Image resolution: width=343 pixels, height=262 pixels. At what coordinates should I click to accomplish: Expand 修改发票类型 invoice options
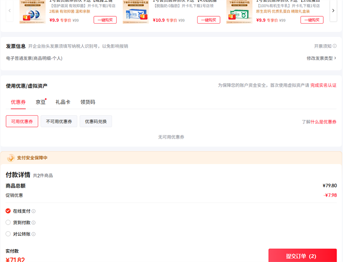(x=321, y=58)
